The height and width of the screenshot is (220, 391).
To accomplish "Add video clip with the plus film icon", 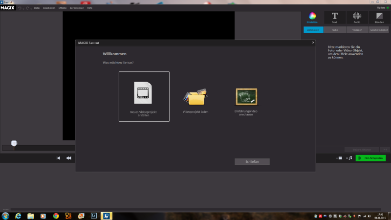I will (x=339, y=158).
